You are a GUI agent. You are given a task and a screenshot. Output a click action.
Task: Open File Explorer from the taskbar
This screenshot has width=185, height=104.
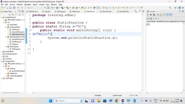pyautogui.click(x=99, y=101)
